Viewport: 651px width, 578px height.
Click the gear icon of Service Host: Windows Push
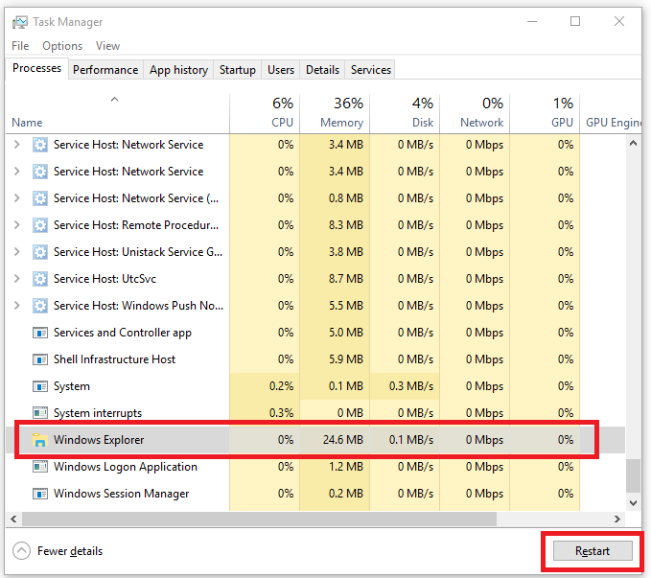(x=40, y=306)
